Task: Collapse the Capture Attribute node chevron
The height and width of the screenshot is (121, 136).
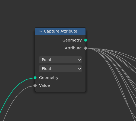Action: click(x=41, y=31)
